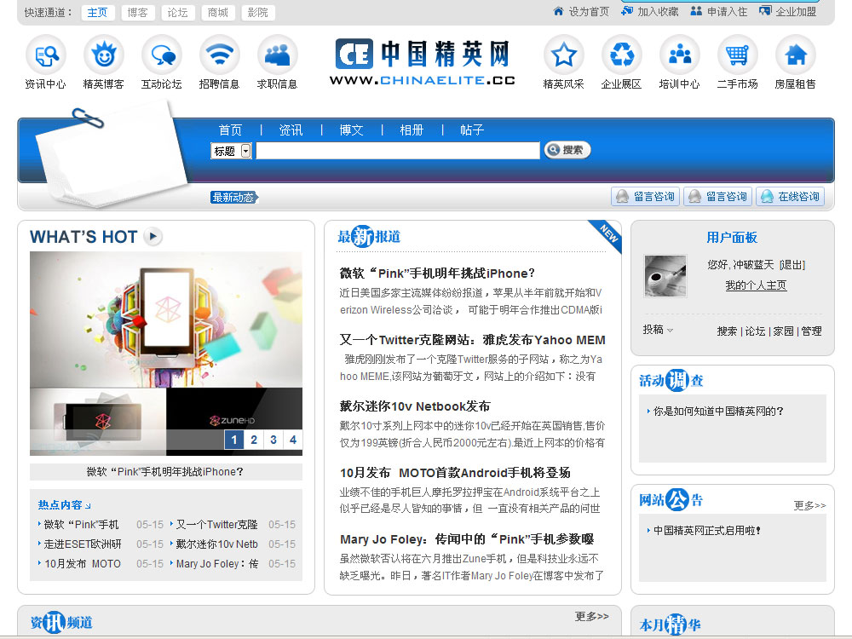Expand the 投稿 dropdown in user panel

pyautogui.click(x=658, y=330)
